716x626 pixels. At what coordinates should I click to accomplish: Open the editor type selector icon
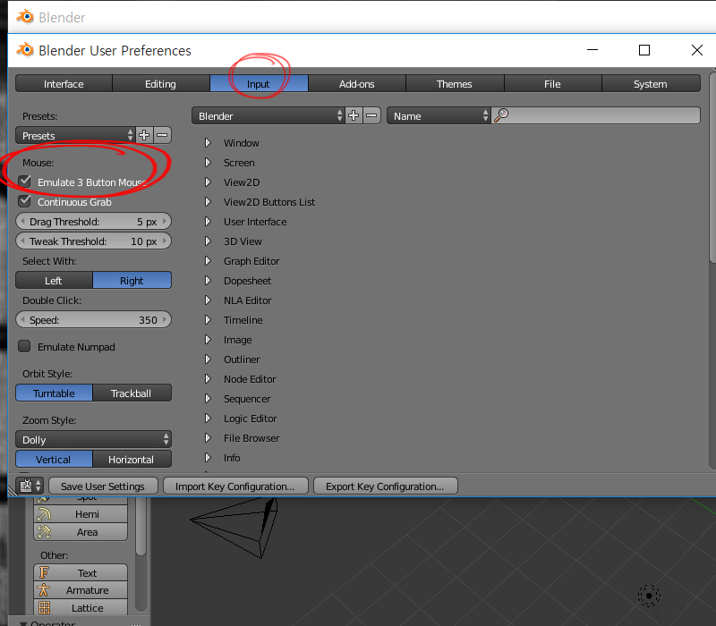[30, 486]
